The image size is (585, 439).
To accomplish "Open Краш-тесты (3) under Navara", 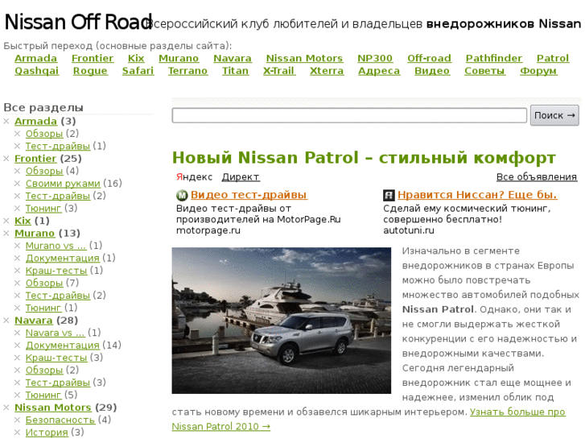I will pyautogui.click(x=56, y=358).
